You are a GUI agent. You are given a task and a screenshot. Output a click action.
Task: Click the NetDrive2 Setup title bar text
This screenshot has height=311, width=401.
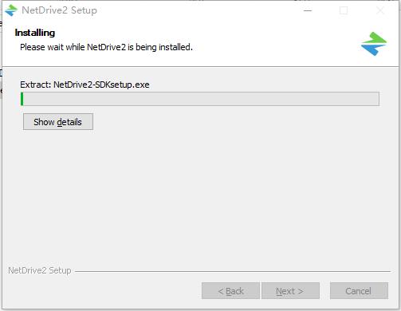click(59, 10)
